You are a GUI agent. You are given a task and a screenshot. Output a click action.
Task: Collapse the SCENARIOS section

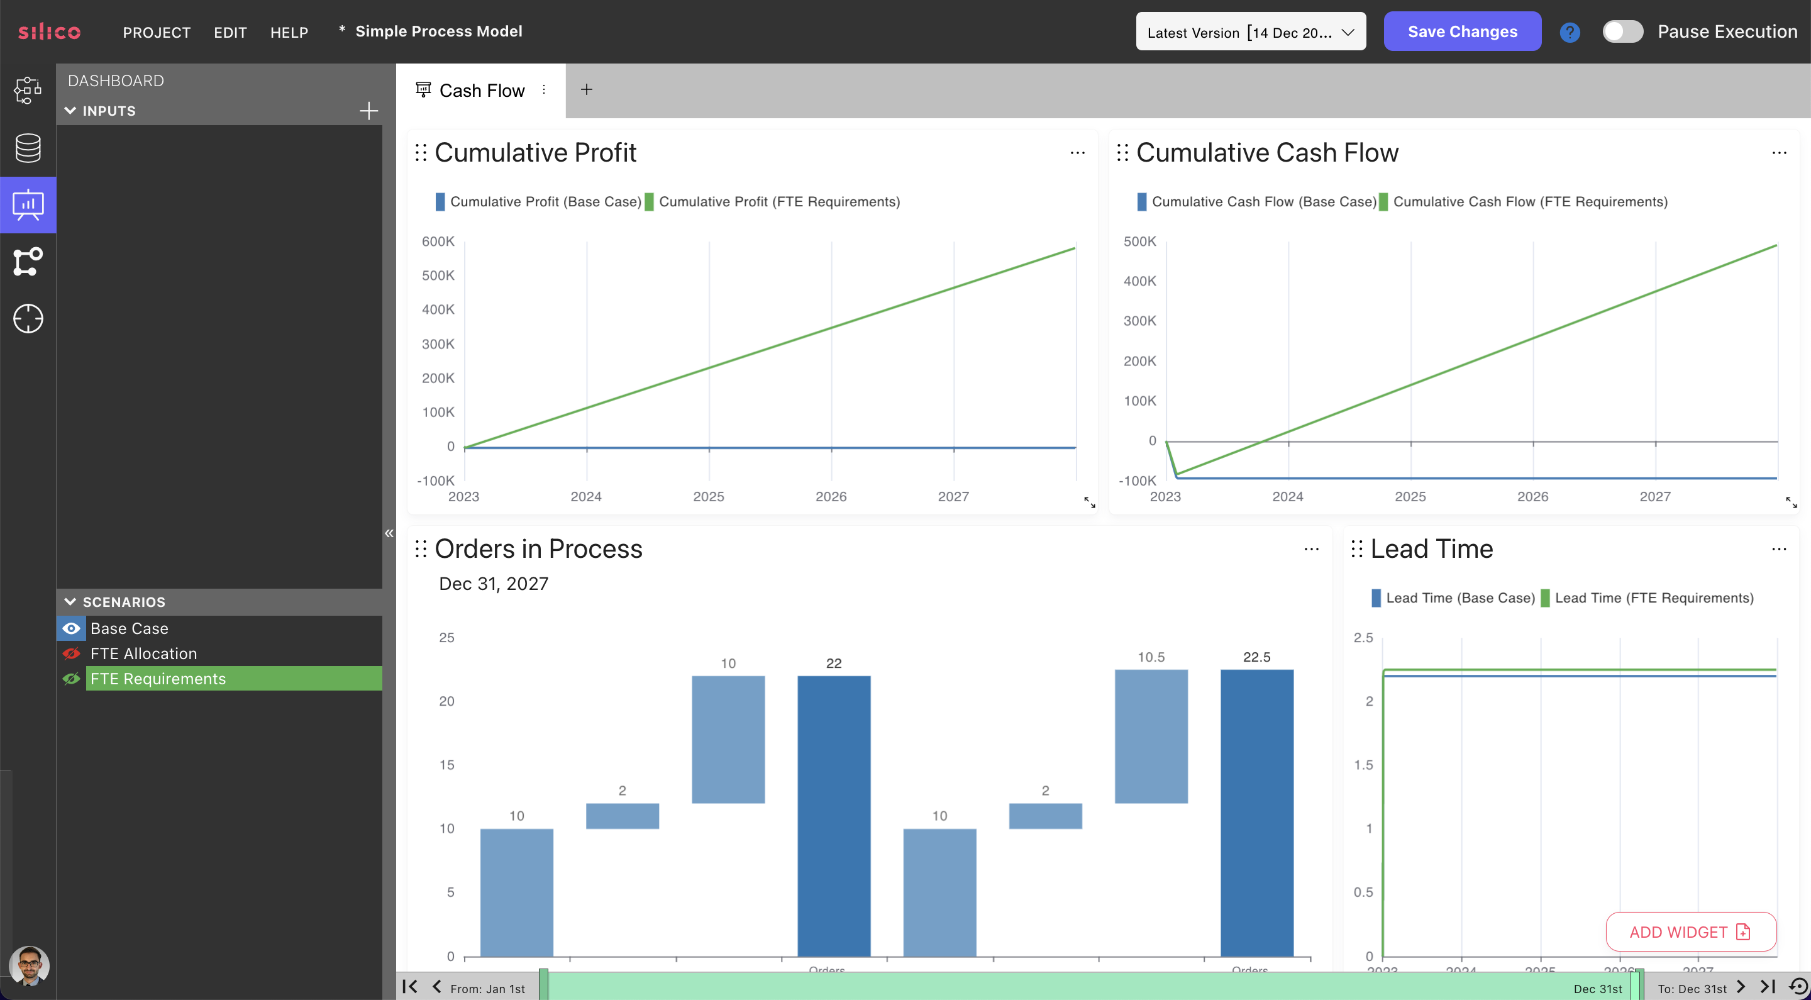[x=70, y=602]
